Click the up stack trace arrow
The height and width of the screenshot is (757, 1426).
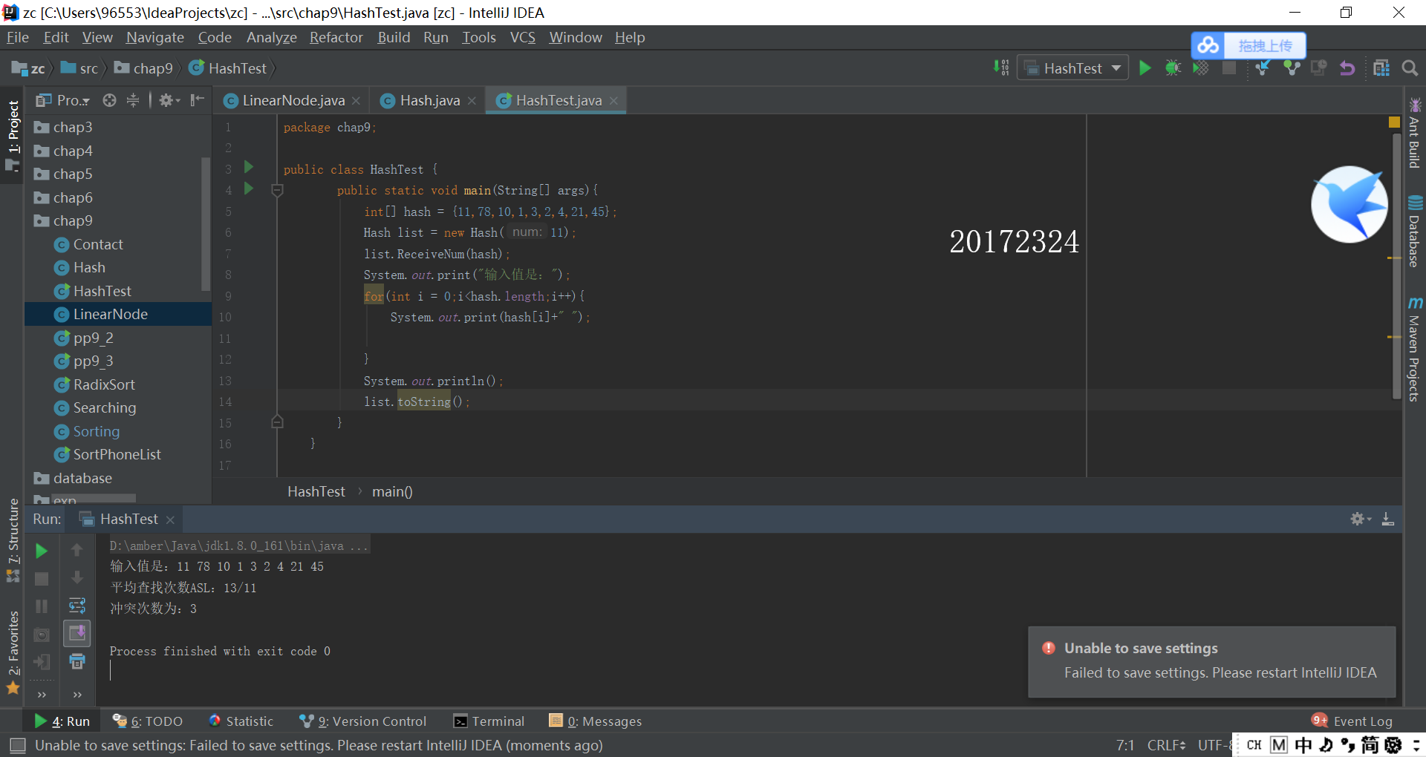[76, 550]
